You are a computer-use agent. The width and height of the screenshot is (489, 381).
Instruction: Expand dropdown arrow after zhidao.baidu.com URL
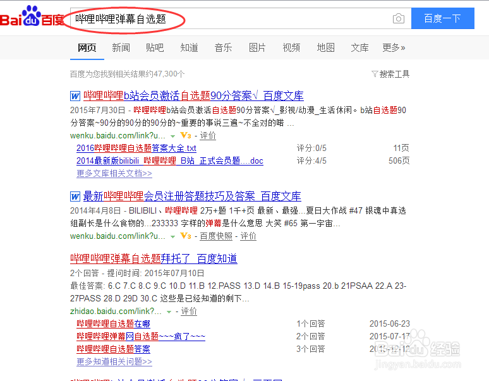(169, 311)
